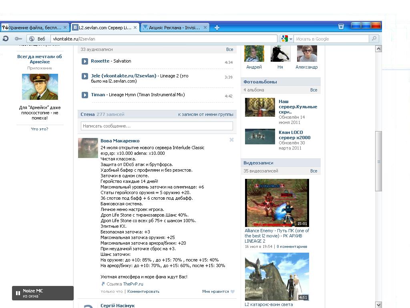Pause the Noize MC mini player
The width and height of the screenshot is (410, 308).
18,293
